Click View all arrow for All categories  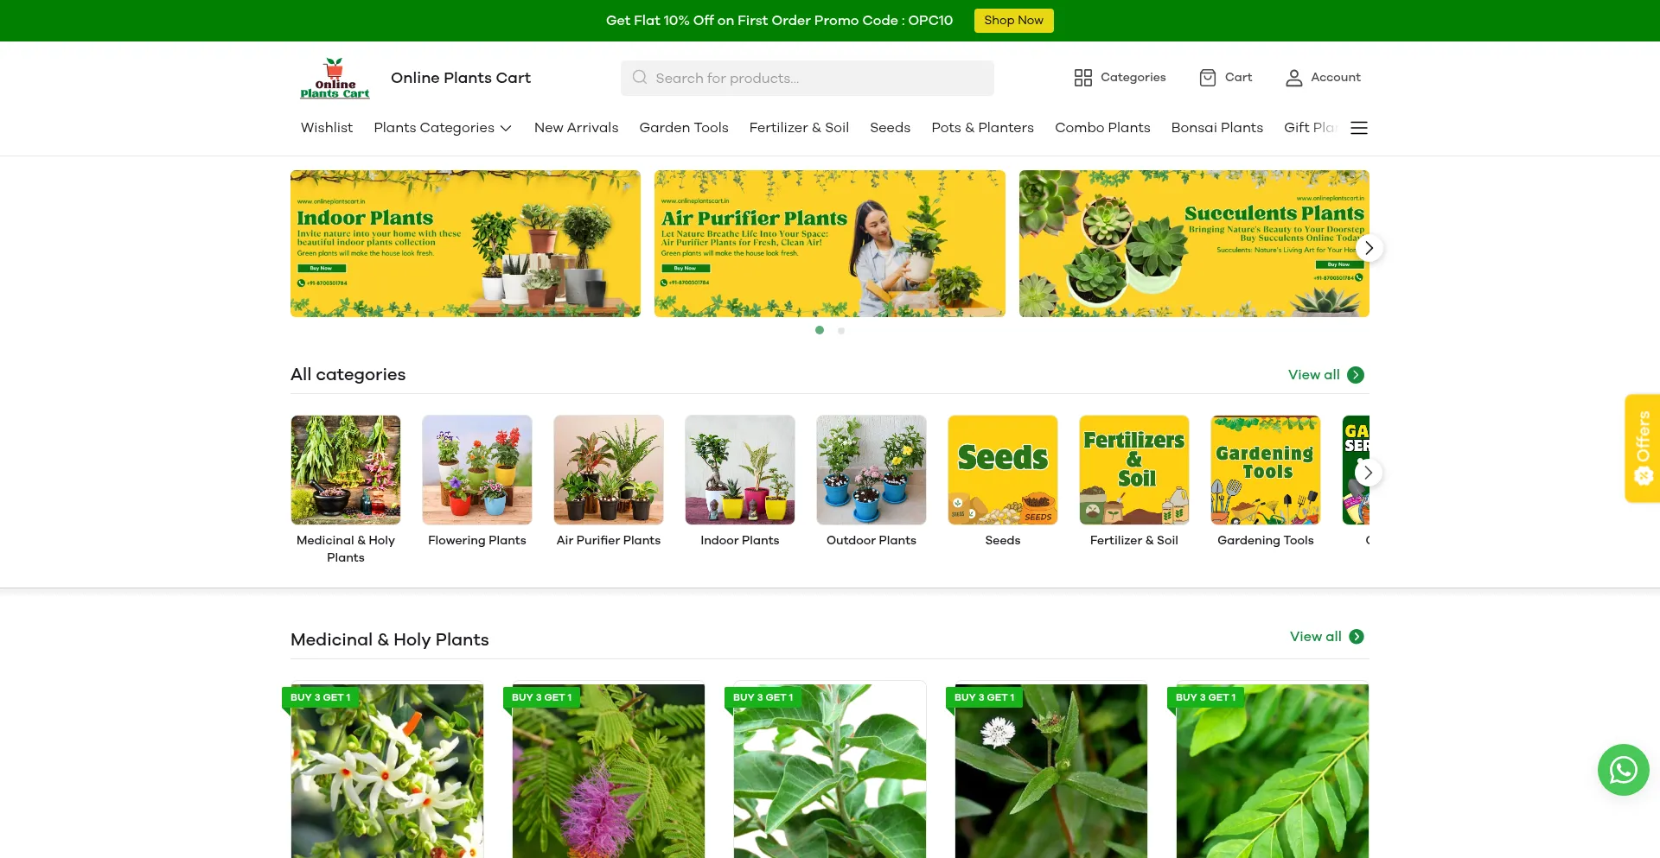click(x=1356, y=375)
